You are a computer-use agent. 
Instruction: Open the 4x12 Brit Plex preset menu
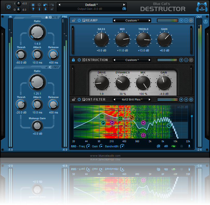tap(132, 100)
